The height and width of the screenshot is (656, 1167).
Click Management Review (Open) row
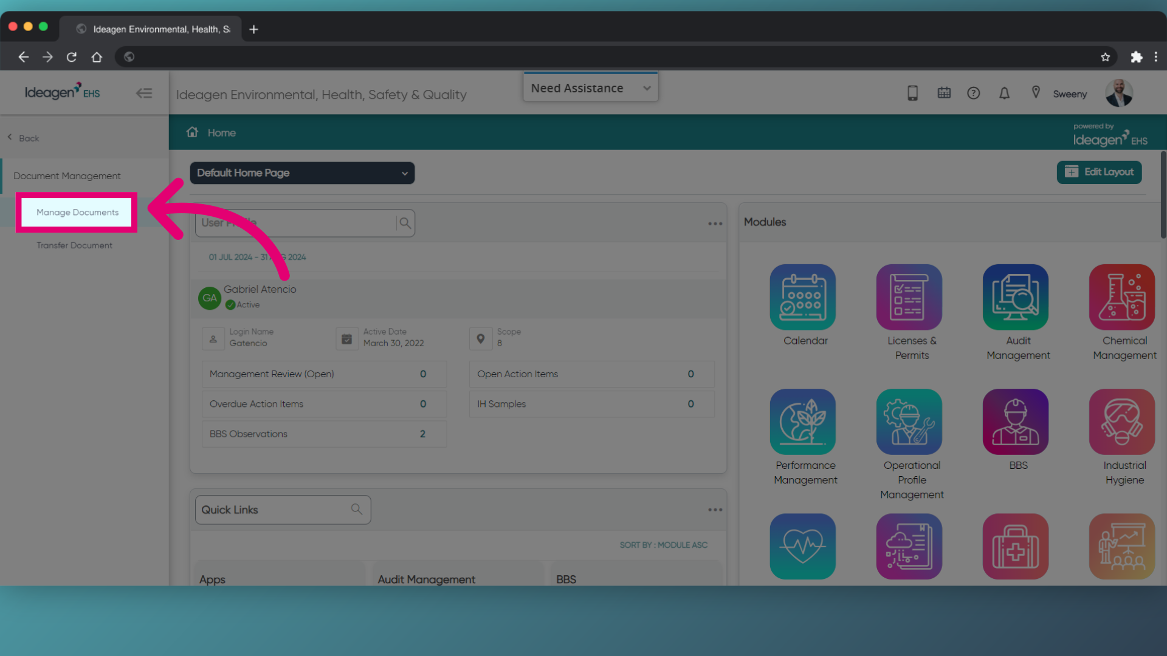tap(324, 374)
